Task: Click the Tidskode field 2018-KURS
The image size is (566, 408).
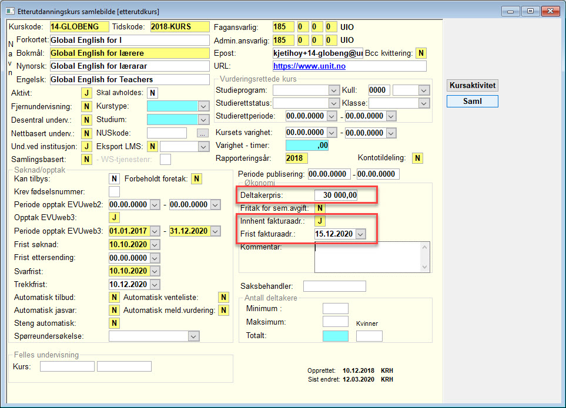Action: click(180, 26)
